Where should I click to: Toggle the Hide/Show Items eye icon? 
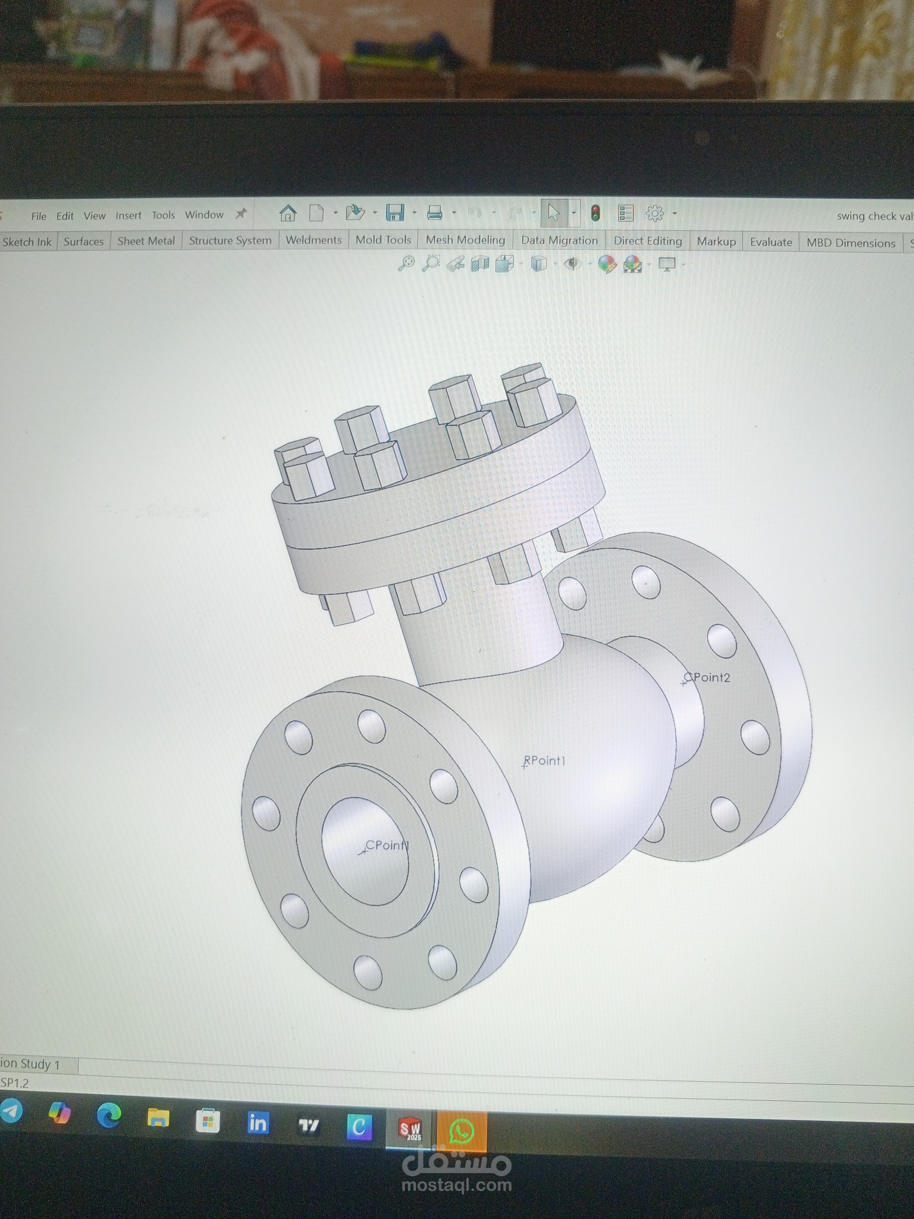click(572, 264)
